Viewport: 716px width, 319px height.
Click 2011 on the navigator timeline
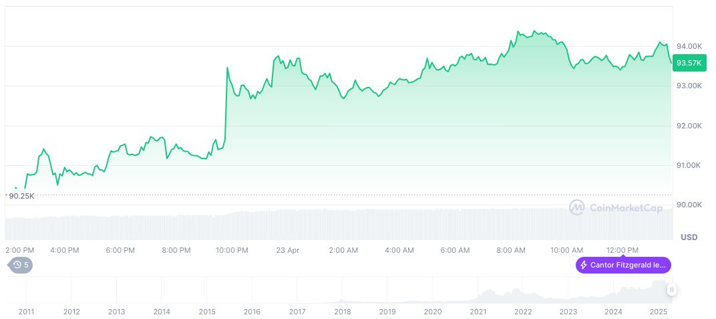(x=27, y=312)
